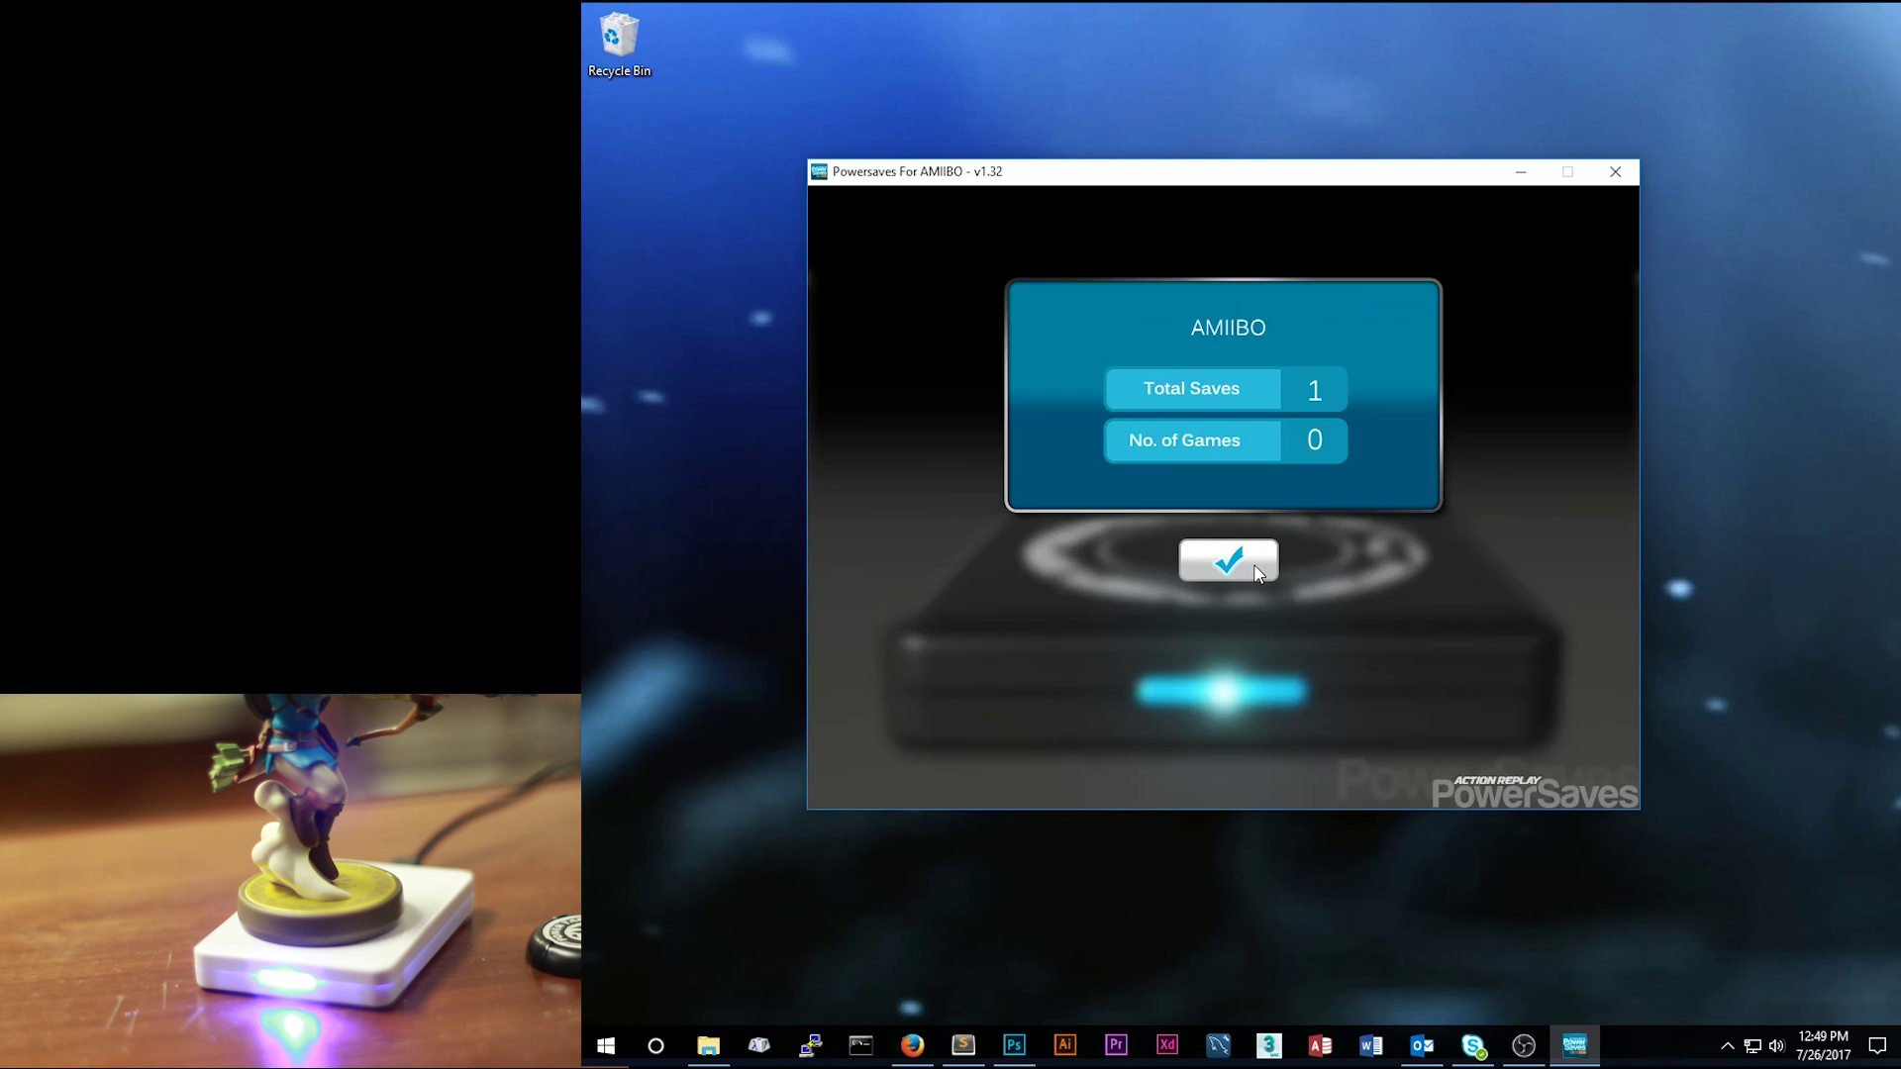Switch to OBS Studio taskbar icon
This screenshot has height=1069, width=1901.
point(1524,1045)
